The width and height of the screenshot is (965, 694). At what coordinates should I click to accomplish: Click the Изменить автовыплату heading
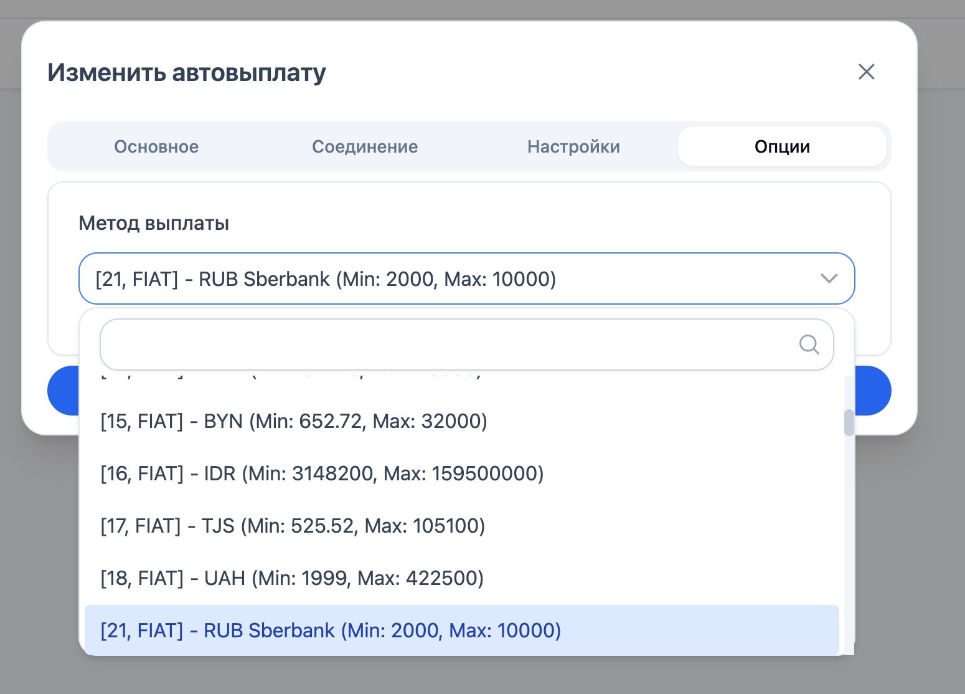(187, 72)
